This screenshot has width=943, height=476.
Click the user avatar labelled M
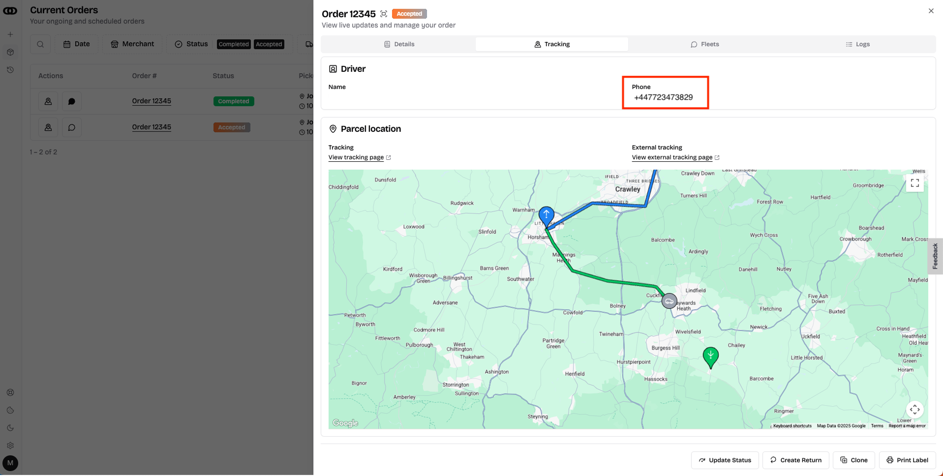point(10,463)
